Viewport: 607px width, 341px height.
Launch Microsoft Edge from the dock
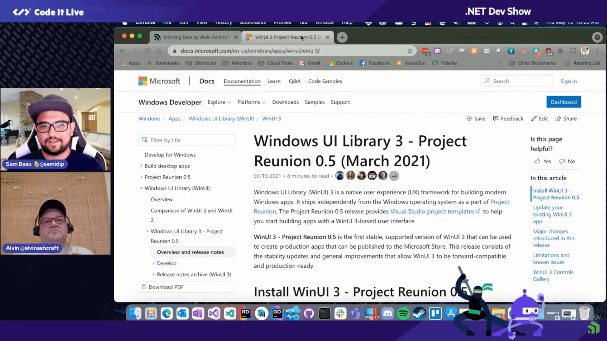[167, 313]
